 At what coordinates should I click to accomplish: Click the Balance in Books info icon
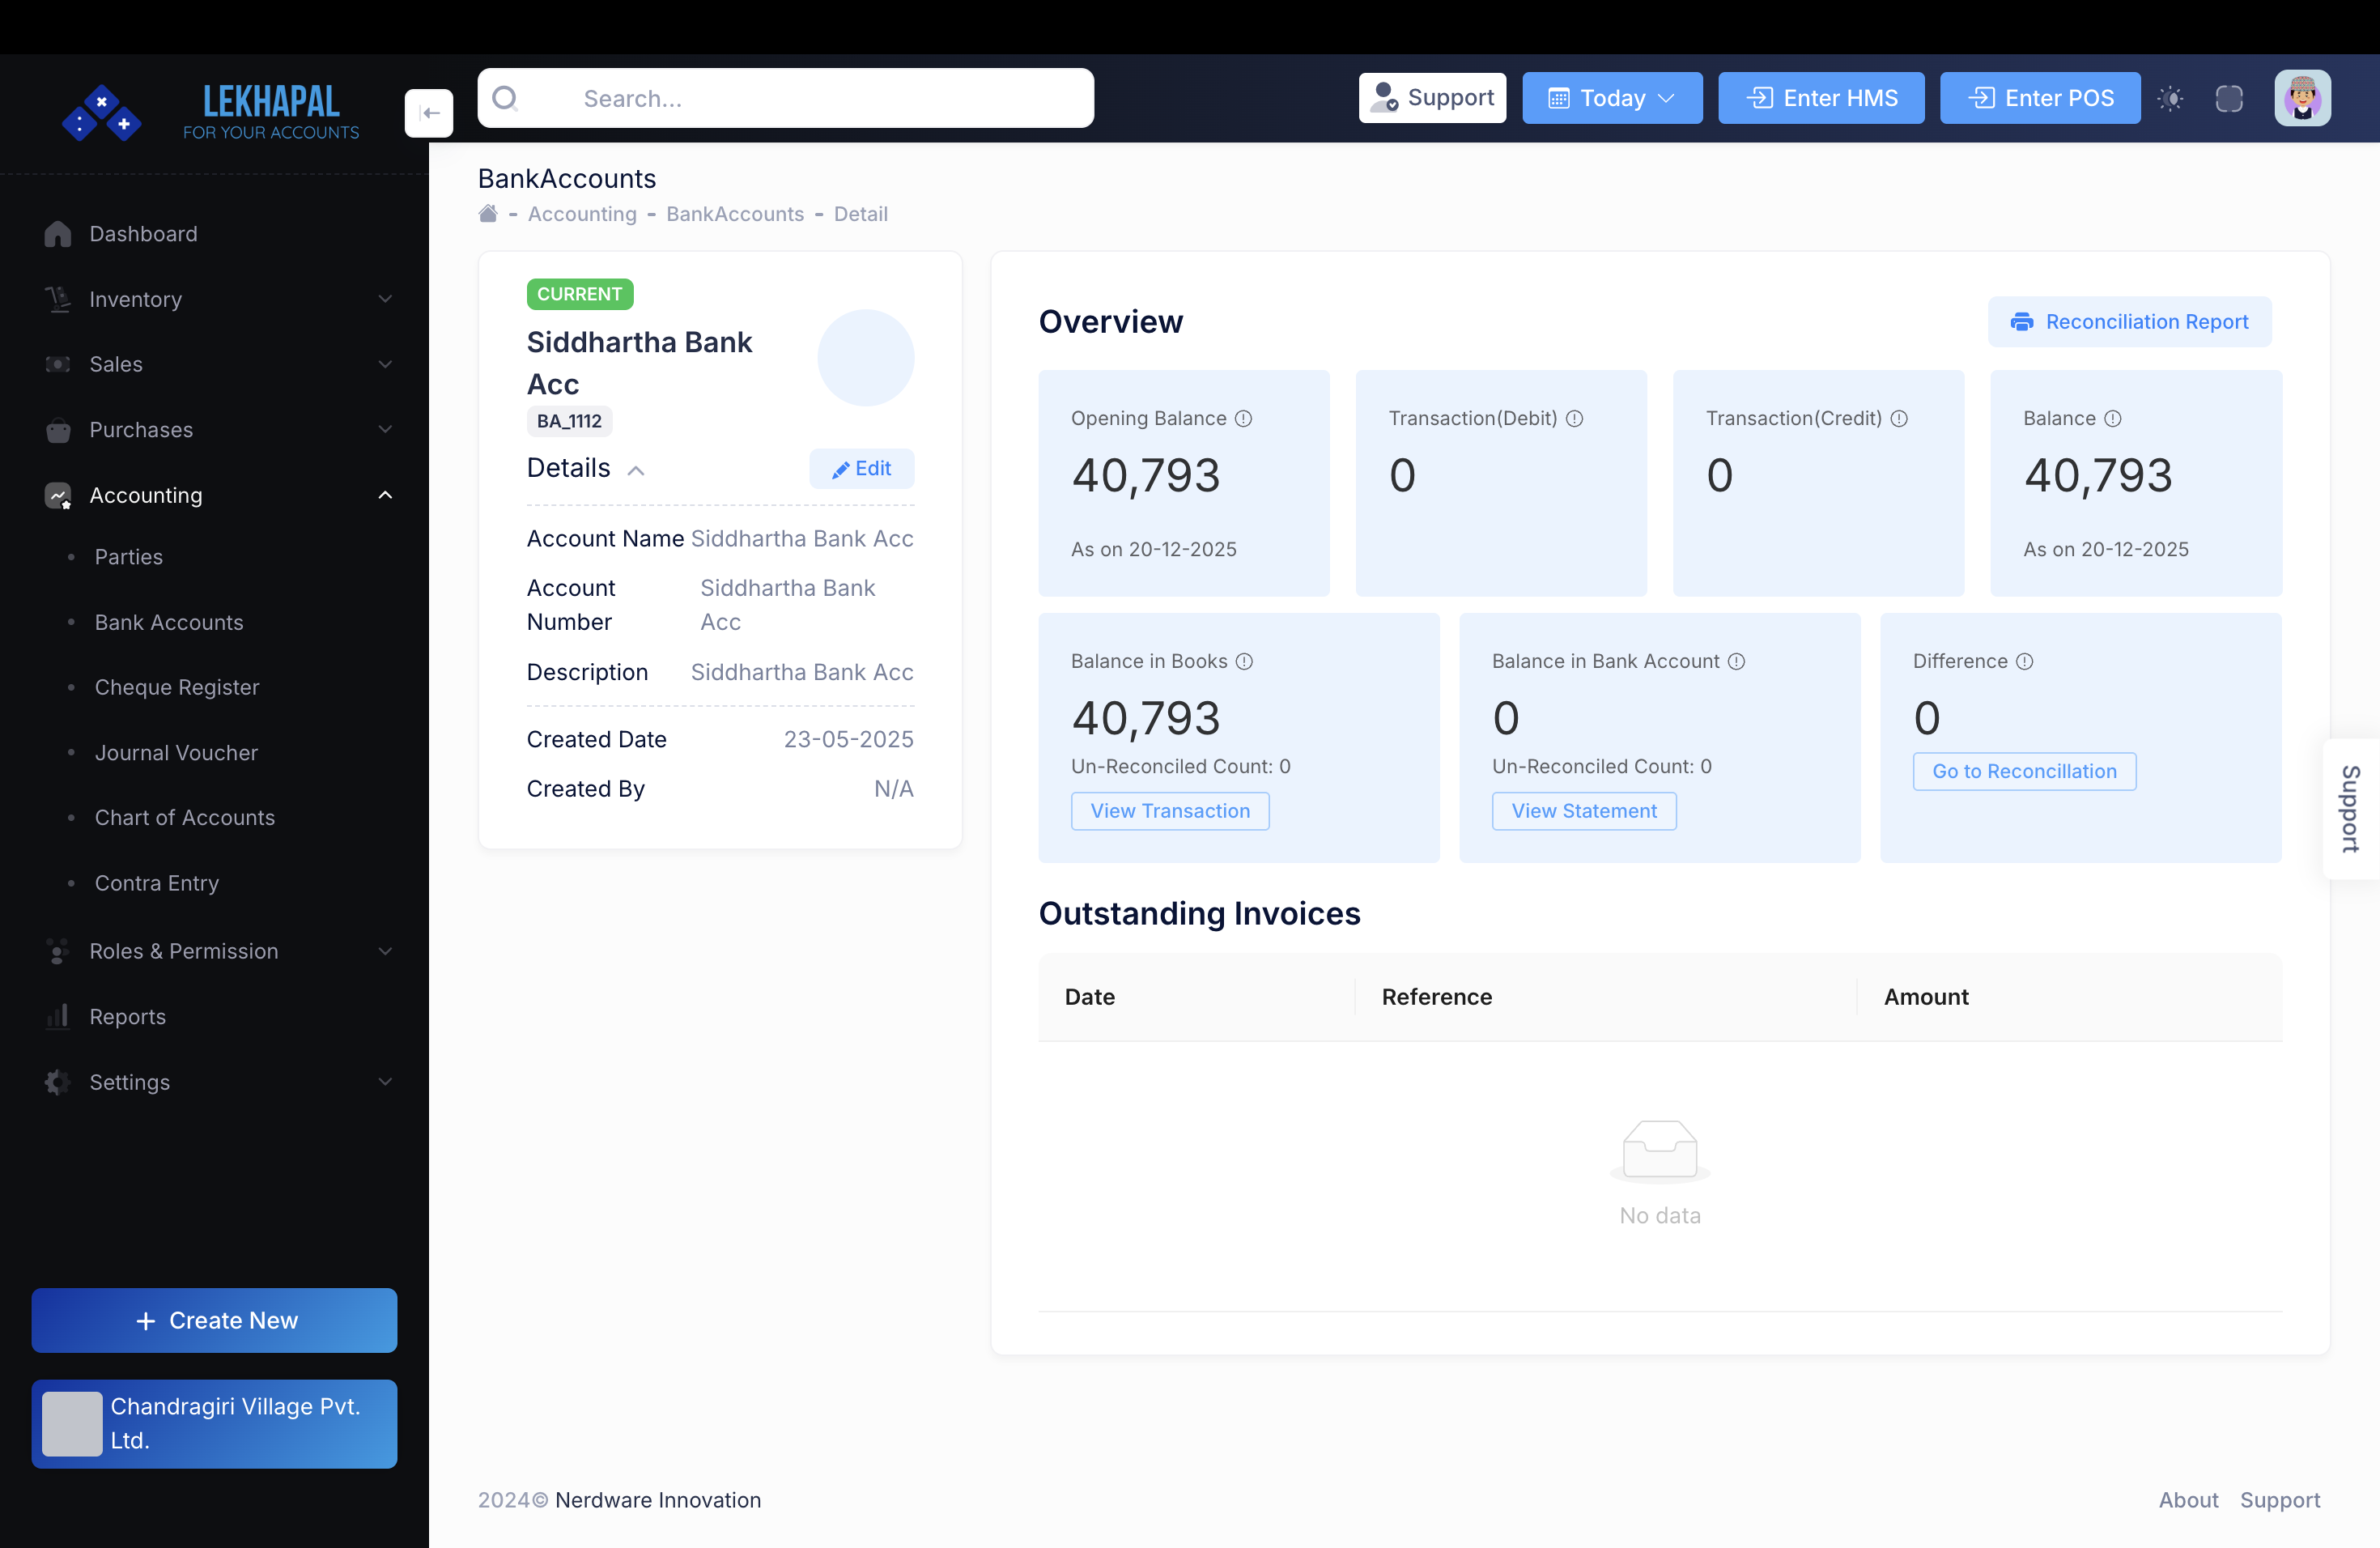(1244, 662)
